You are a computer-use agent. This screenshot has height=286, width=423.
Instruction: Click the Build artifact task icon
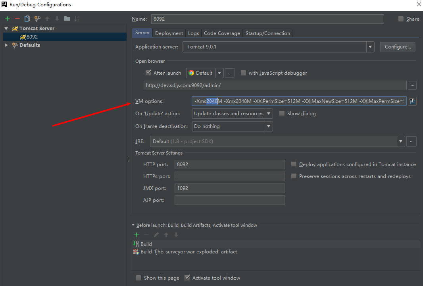point(136,252)
